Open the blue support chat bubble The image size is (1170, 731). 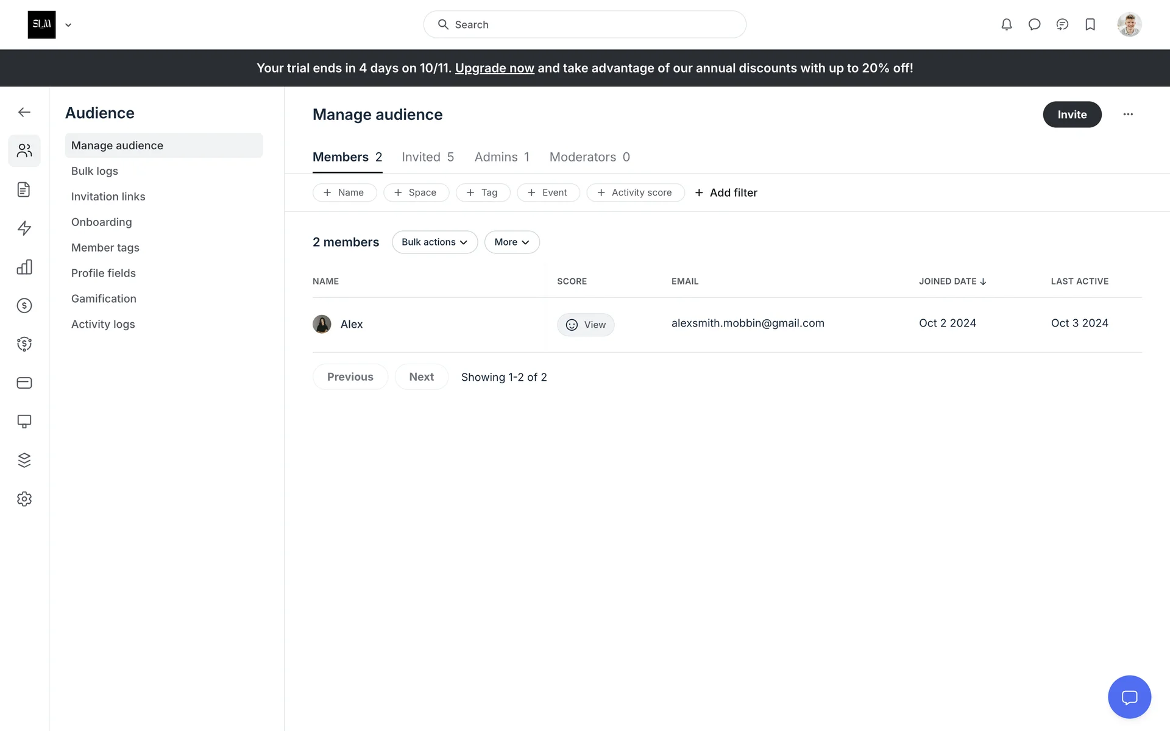click(x=1129, y=697)
